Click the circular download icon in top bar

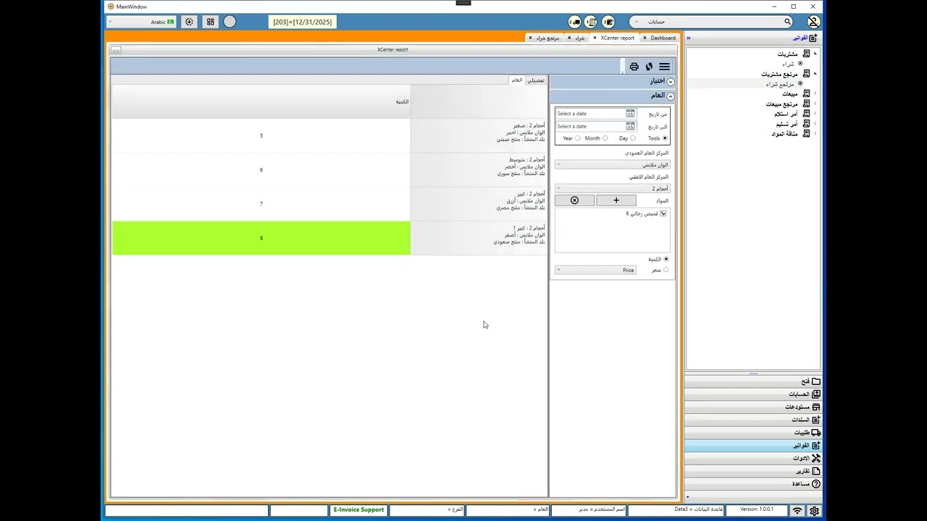pyautogui.click(x=189, y=22)
